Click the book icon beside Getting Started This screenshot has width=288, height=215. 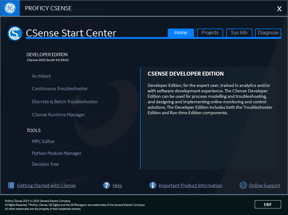click(11, 185)
